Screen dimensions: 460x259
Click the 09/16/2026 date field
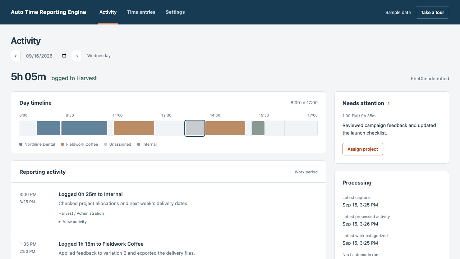pos(46,56)
